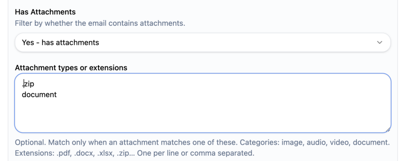
Task: Click the "Filter by whether the email contains attachments" description
Action: (x=100, y=23)
